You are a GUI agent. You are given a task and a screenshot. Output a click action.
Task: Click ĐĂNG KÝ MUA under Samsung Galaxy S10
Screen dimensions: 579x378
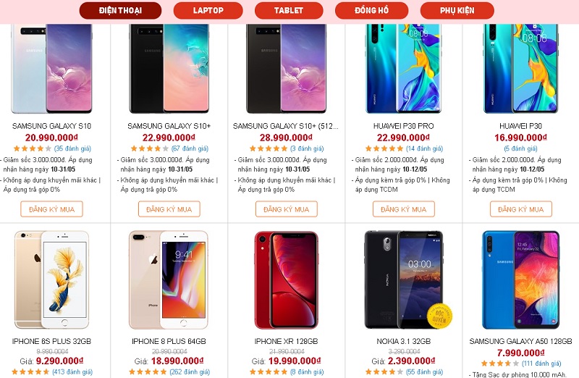pyautogui.click(x=51, y=209)
